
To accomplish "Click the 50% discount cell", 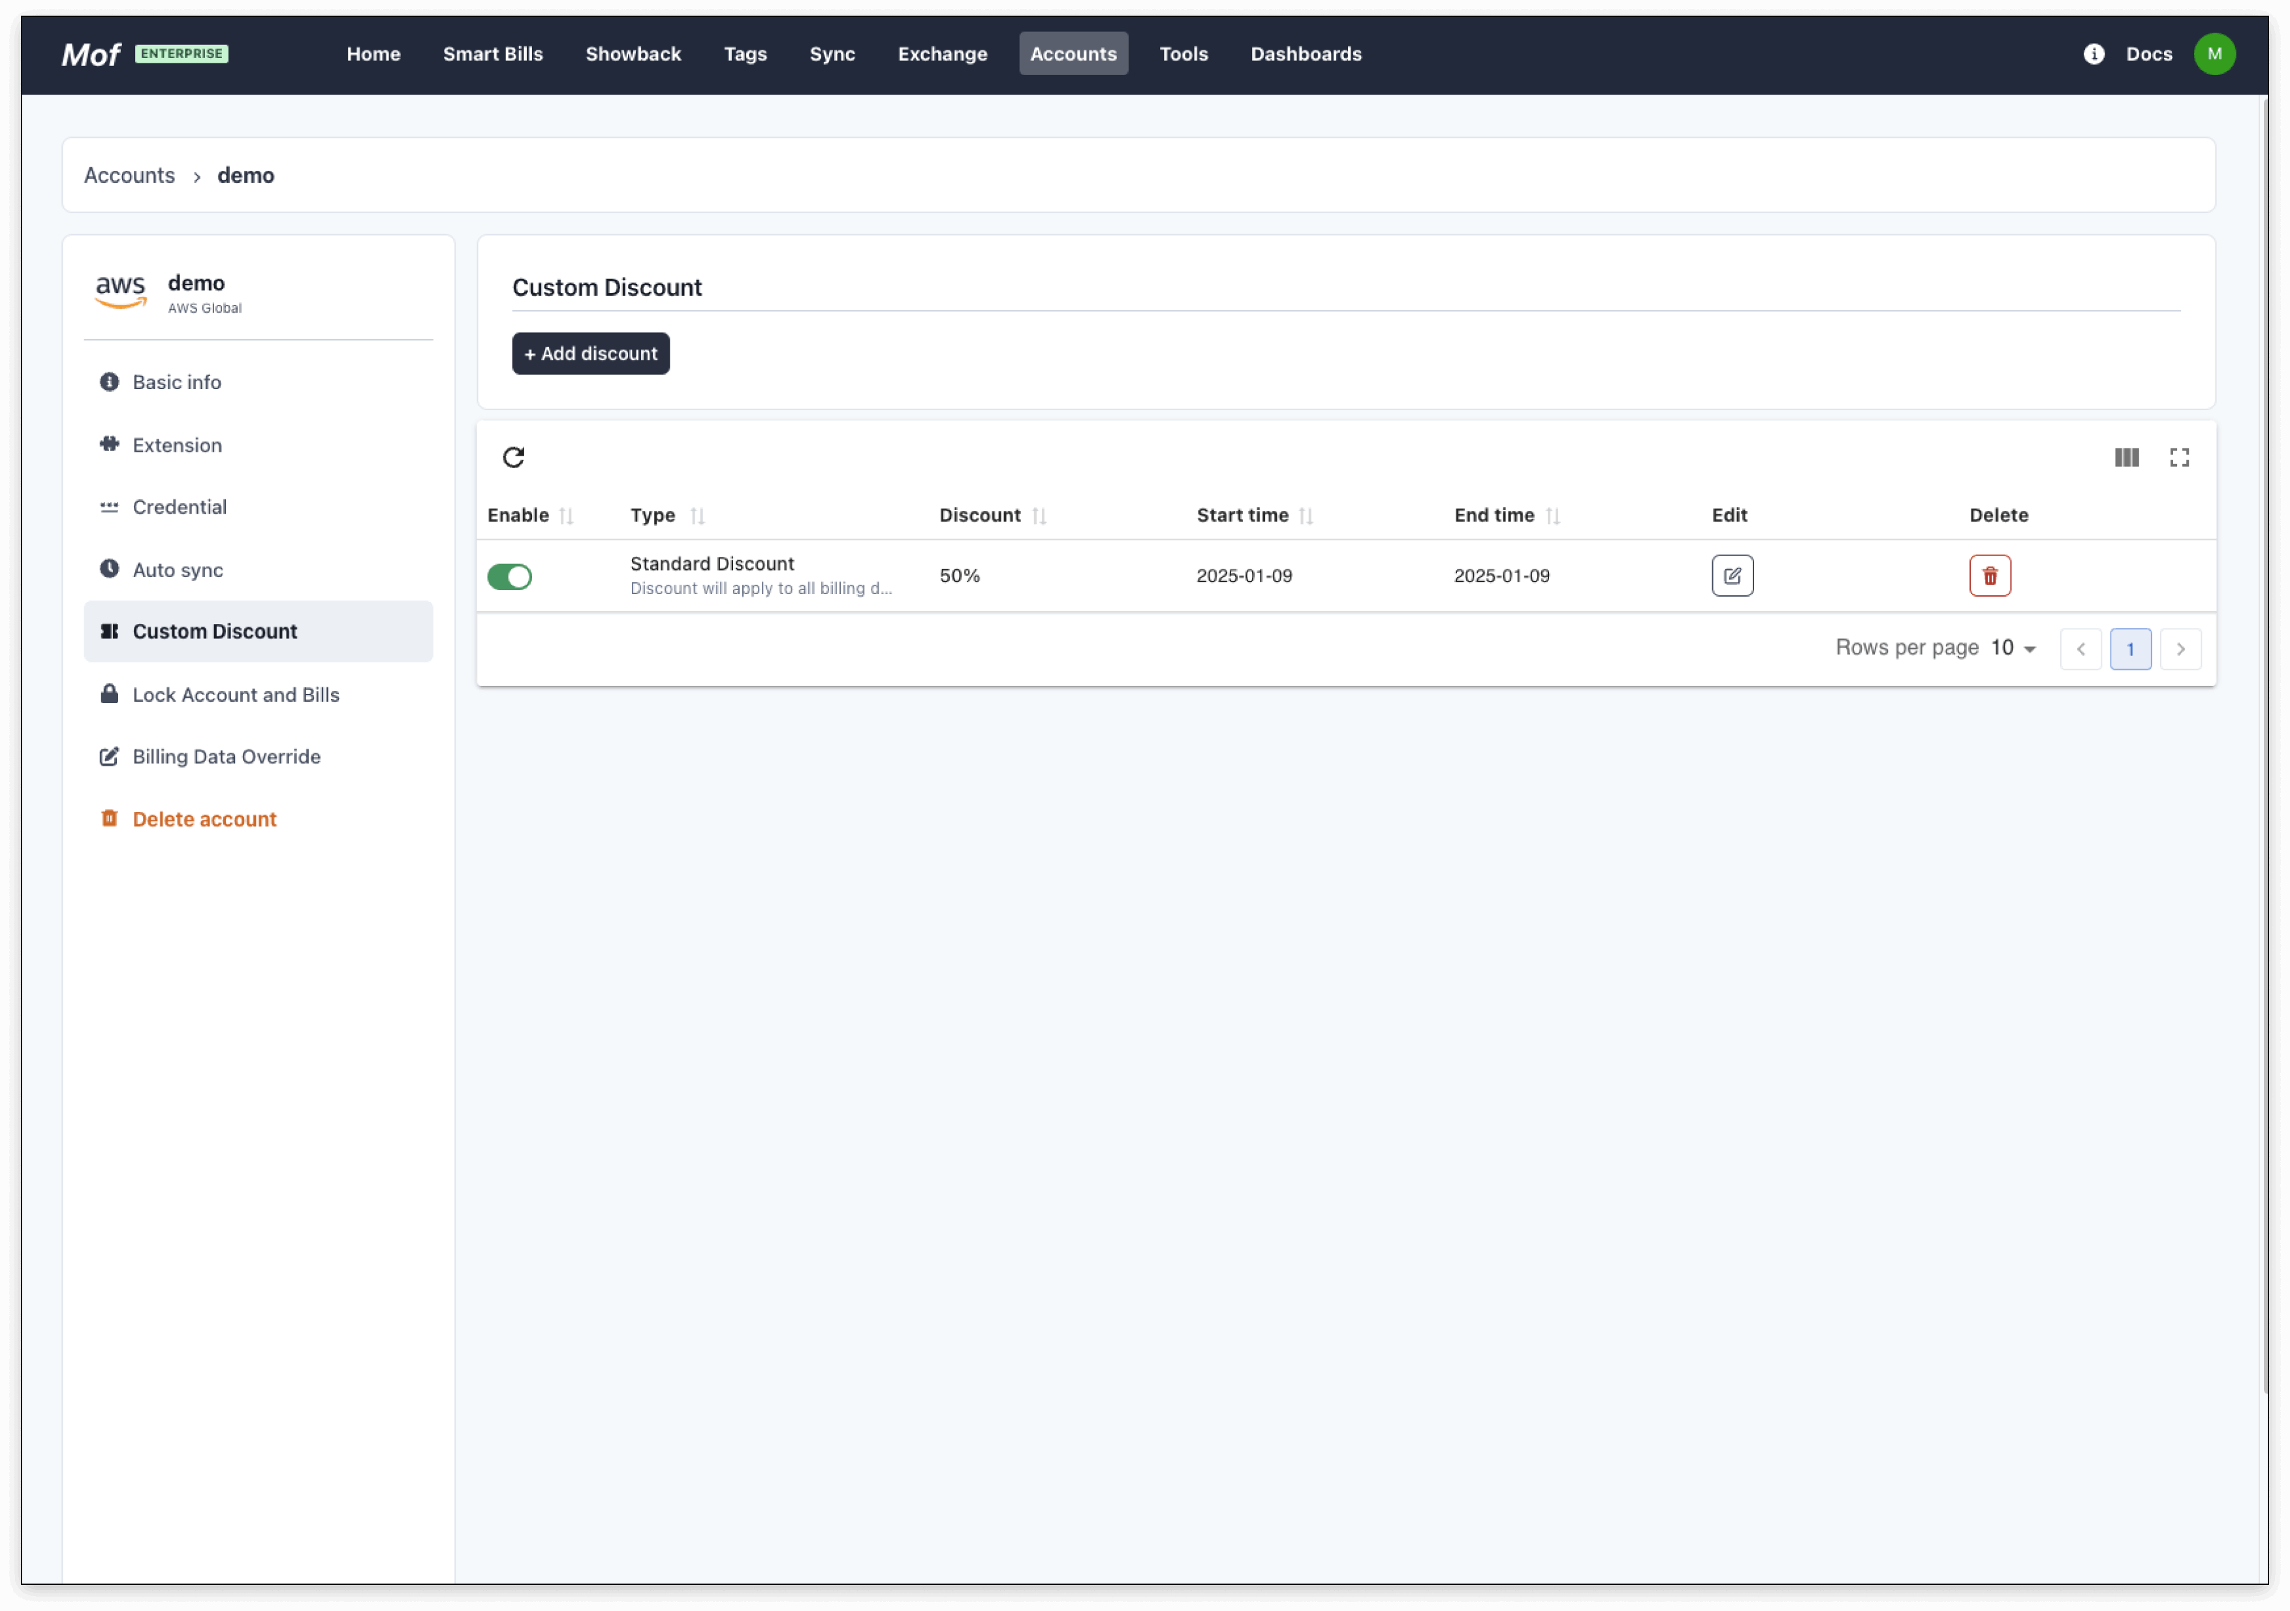I will (x=960, y=576).
